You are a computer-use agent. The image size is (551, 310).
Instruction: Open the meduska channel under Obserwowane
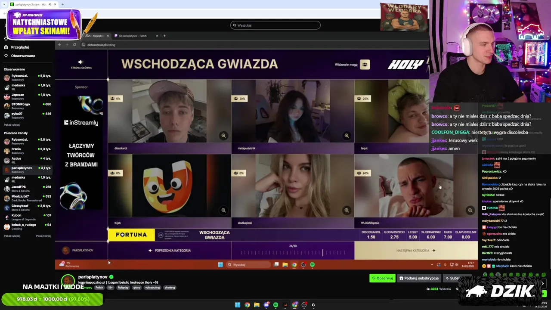[x=27, y=87]
